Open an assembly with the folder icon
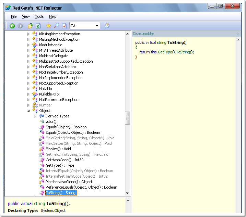Screen dimensions: 246x217 [31, 26]
